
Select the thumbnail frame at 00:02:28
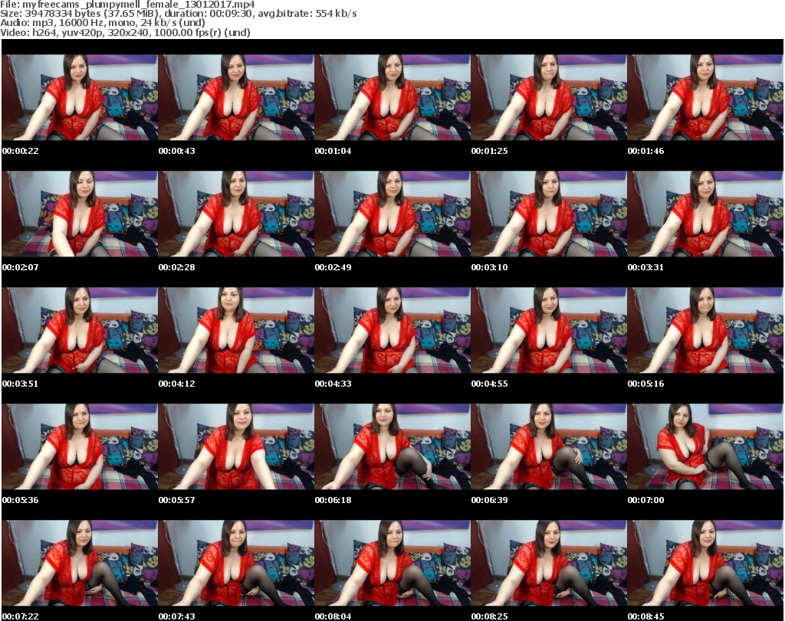point(236,214)
